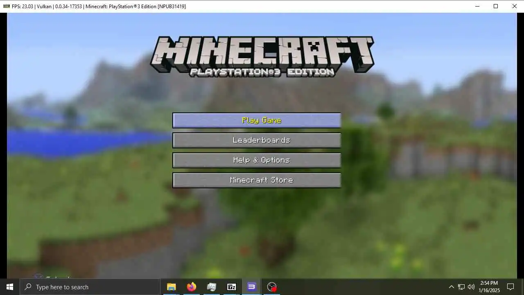The image size is (524, 295).
Task: Click the emulator window title bar icon
Action: [x=6, y=6]
